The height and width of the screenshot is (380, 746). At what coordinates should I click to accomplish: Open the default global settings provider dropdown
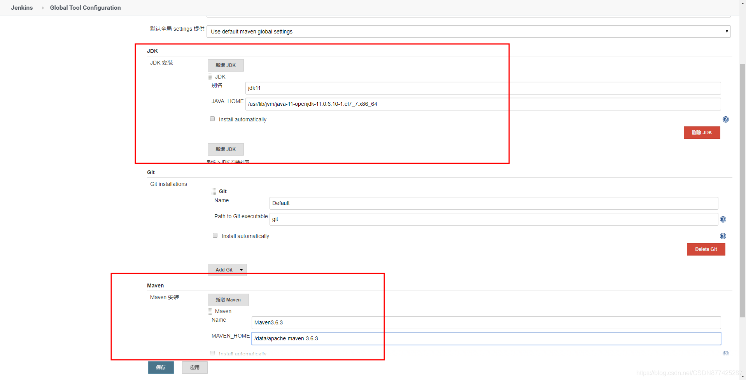tap(468, 32)
